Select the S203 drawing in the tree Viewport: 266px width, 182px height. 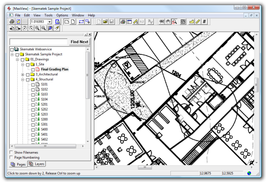click(x=44, y=114)
